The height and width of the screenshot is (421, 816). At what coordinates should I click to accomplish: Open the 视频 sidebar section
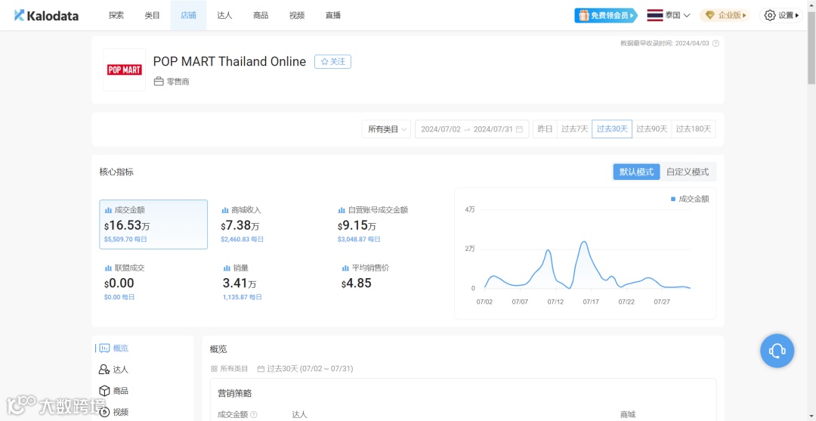coord(113,412)
